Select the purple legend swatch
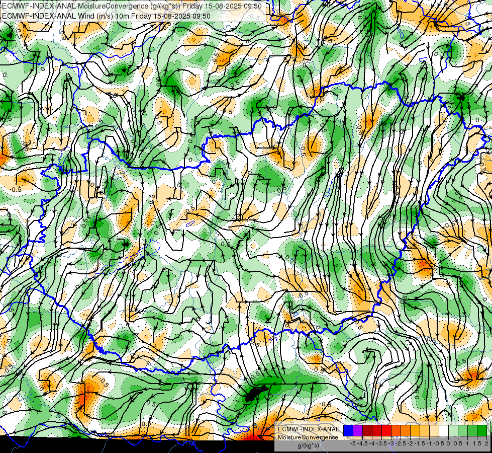Image resolution: width=492 pixels, height=453 pixels. tap(358, 430)
